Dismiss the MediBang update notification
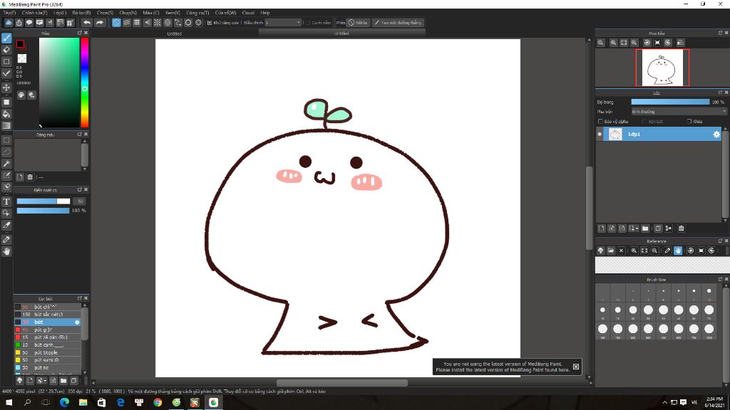 click(576, 367)
